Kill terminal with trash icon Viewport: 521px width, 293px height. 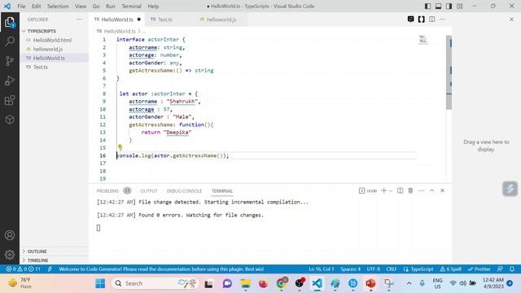(410, 190)
